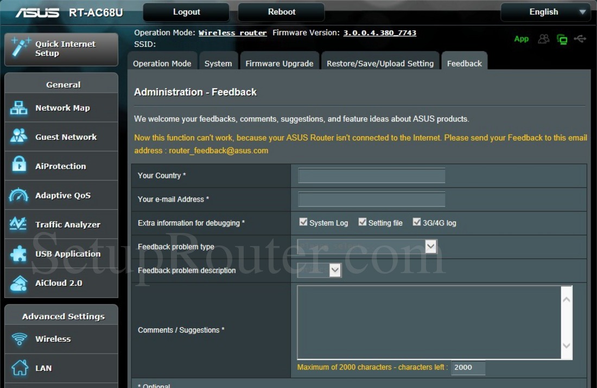
Task: Click the RT-AC68U model name
Action: (96, 12)
